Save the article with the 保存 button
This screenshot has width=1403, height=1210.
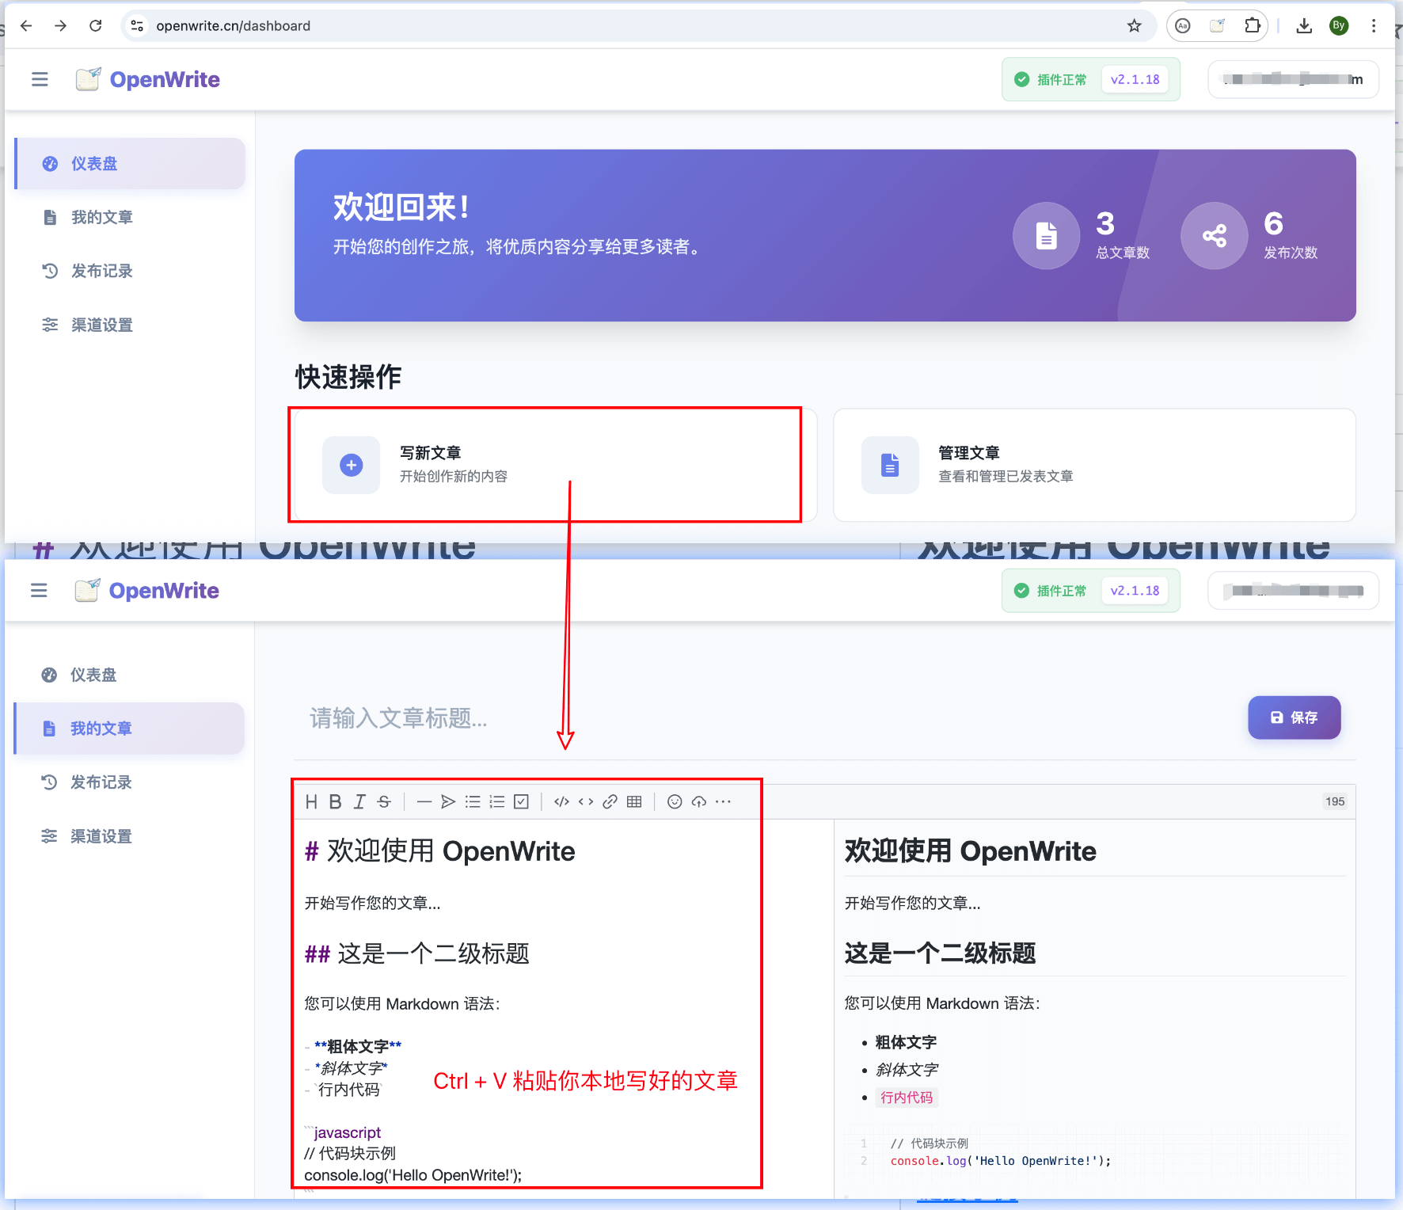(1294, 717)
